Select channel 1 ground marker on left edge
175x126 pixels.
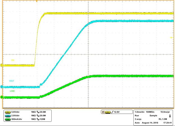point(1,65)
